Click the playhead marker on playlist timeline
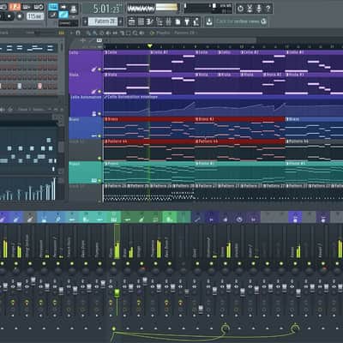This screenshot has height=343, width=343. click(x=149, y=45)
